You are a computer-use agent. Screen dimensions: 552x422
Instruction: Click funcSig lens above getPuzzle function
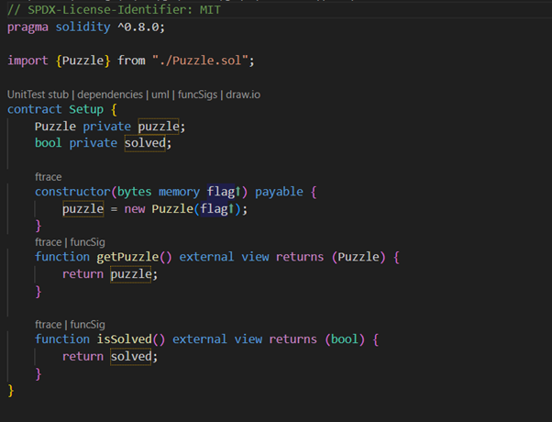88,242
